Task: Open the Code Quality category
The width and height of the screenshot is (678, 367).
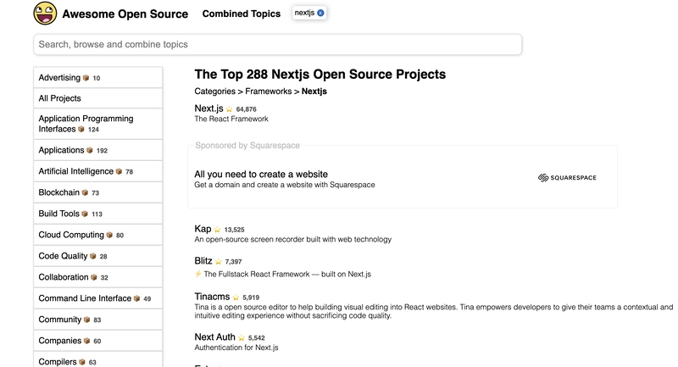Action: (x=97, y=256)
